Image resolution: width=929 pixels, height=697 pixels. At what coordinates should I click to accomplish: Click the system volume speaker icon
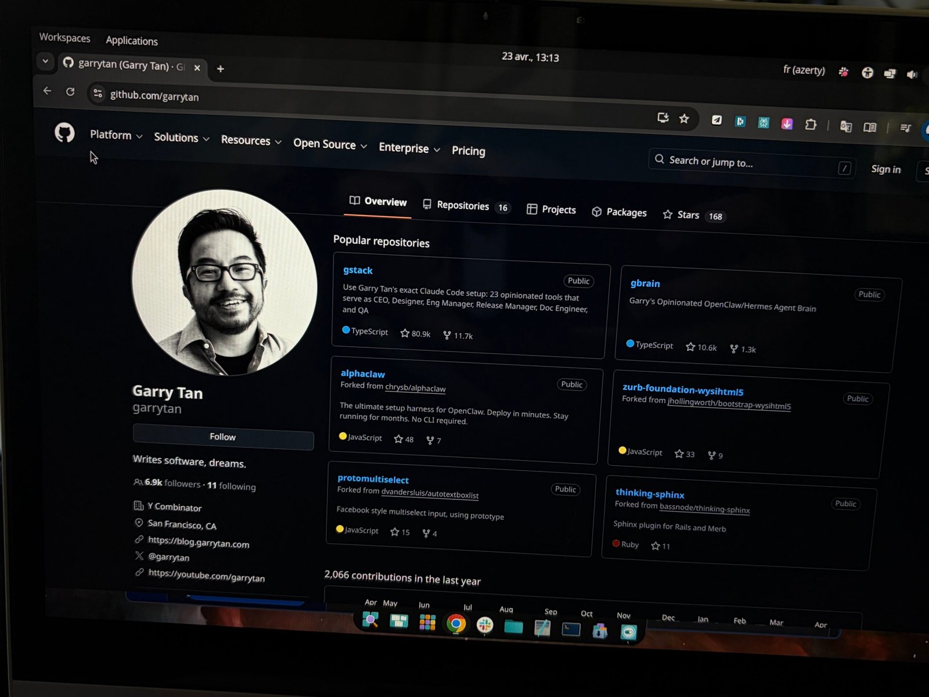coord(912,74)
